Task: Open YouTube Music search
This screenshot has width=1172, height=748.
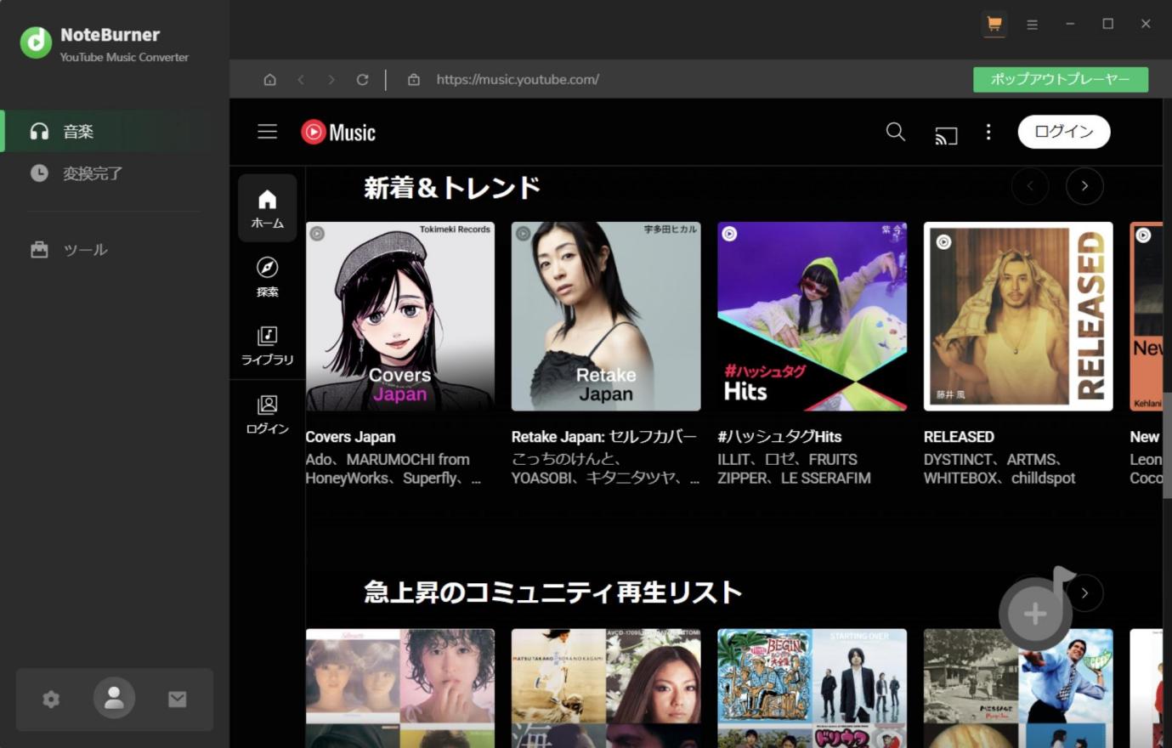Action: (896, 132)
